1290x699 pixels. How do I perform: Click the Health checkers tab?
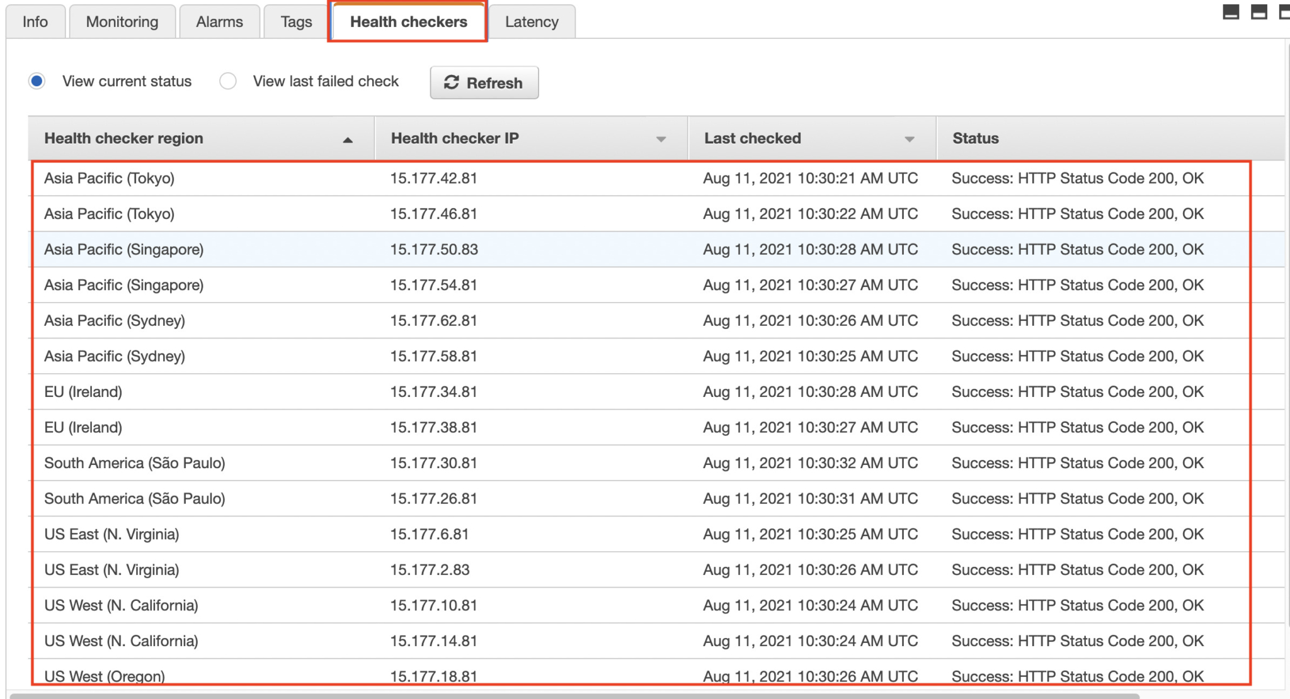408,22
